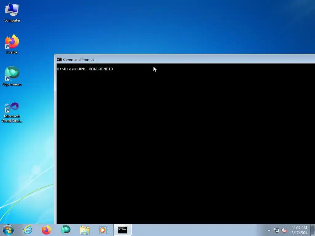Click the Supermium label on the desktop
Viewport: 315px width, 236px height.
tap(12, 84)
